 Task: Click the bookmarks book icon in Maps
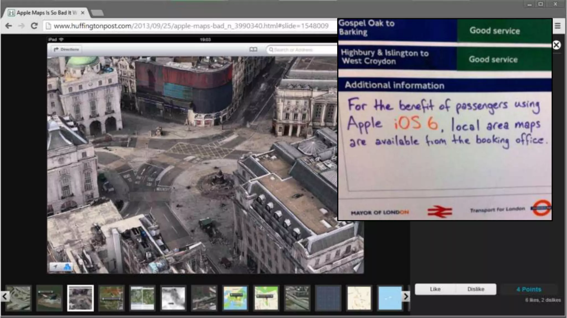tap(253, 49)
